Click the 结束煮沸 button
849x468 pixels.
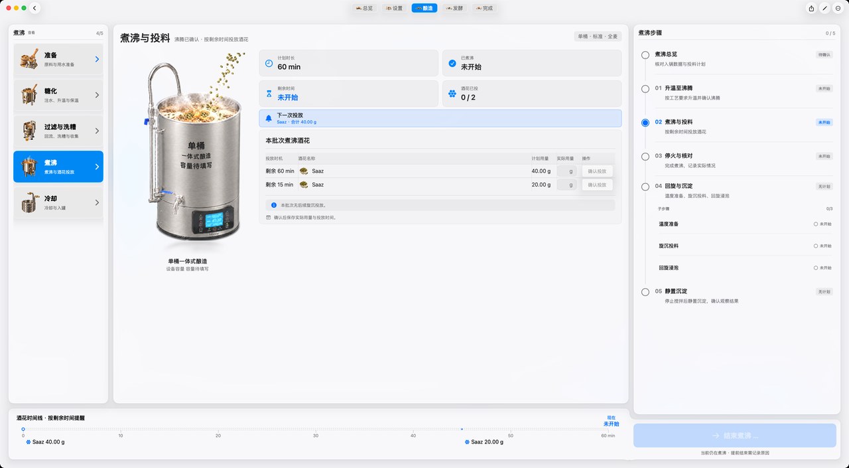[734, 435]
